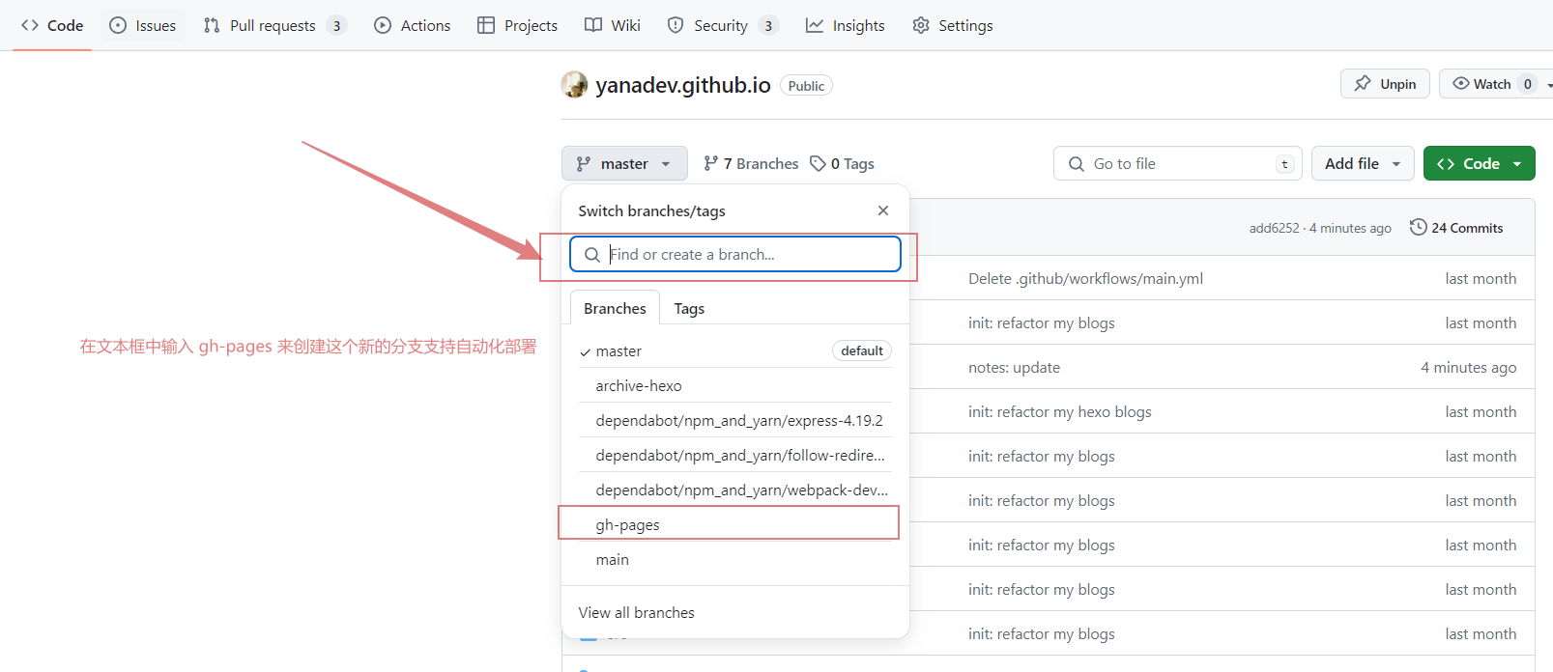The height and width of the screenshot is (672, 1553).
Task: View the Insights tab
Action: pos(846,25)
